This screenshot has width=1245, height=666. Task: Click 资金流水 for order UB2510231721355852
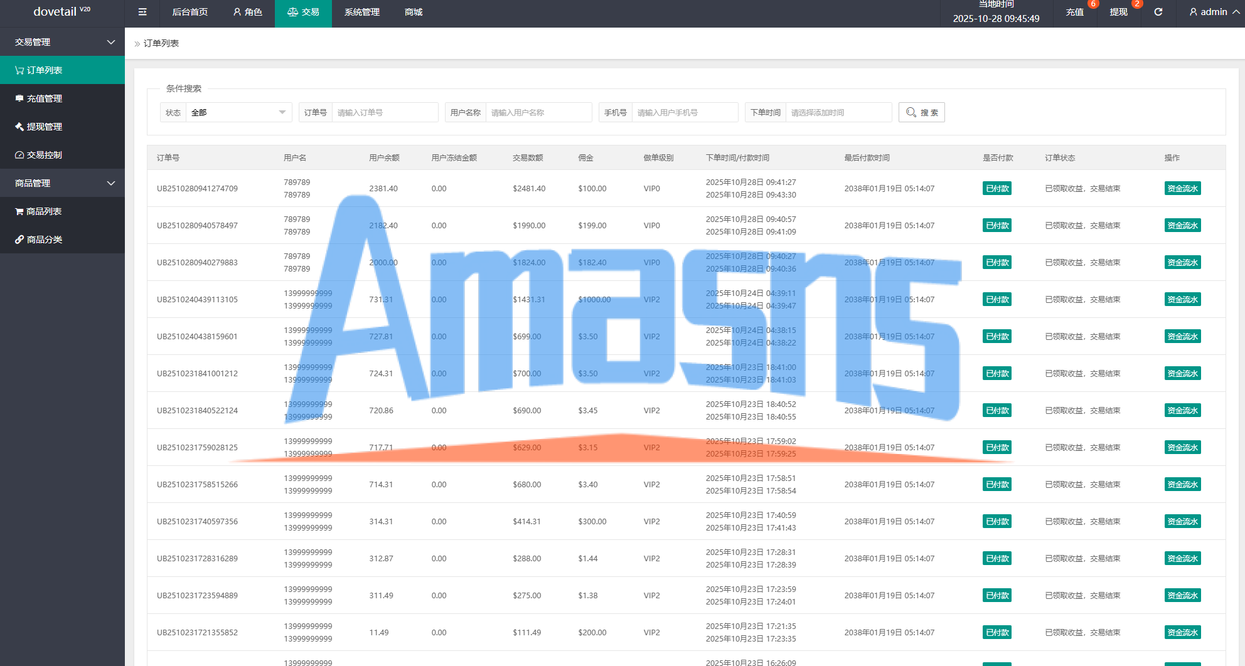pos(1182,632)
